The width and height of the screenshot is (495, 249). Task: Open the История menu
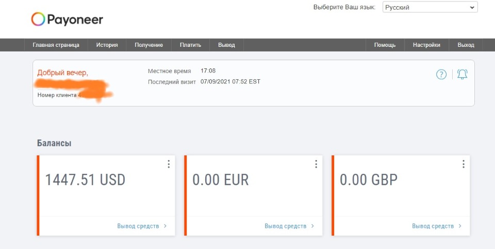pyautogui.click(x=107, y=45)
